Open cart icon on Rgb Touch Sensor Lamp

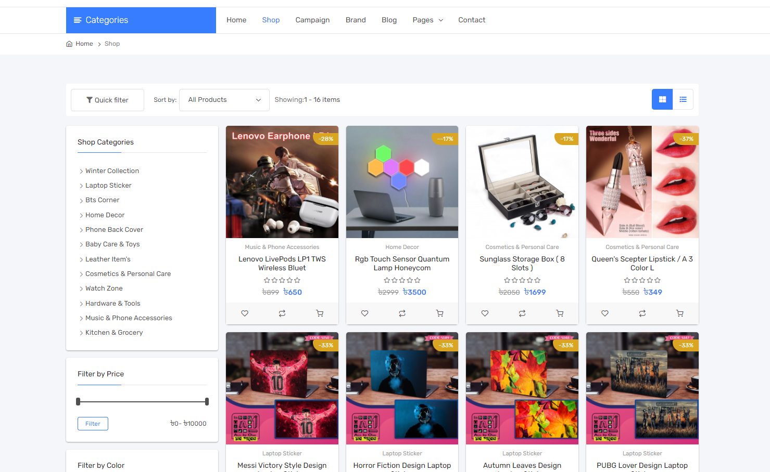439,313
